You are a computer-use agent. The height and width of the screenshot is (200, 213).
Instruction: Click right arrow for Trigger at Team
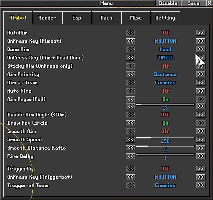201,185
